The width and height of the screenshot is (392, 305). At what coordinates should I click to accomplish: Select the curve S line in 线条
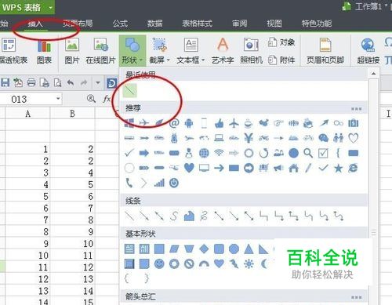174,216
